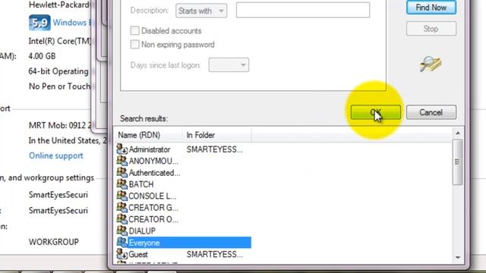Select the Administrator row name
The height and width of the screenshot is (273, 486).
150,149
